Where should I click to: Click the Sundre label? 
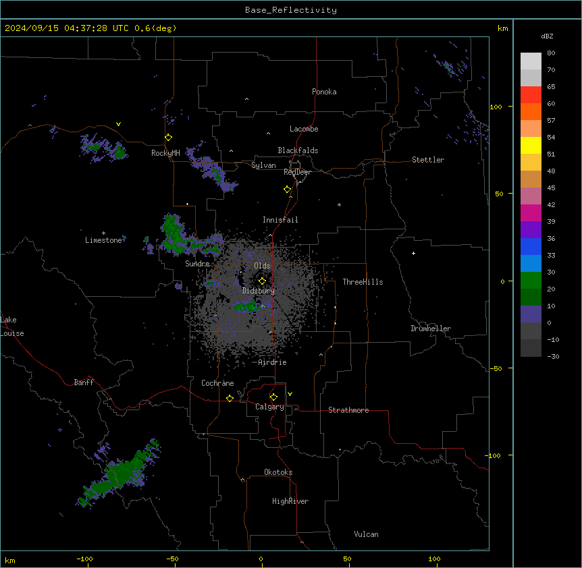coord(197,264)
